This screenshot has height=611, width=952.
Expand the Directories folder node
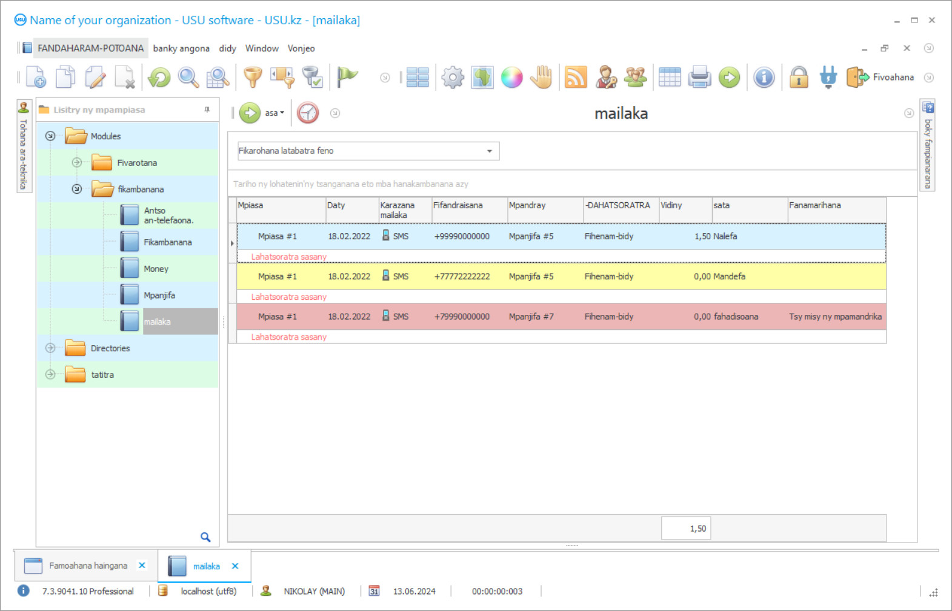tap(51, 348)
